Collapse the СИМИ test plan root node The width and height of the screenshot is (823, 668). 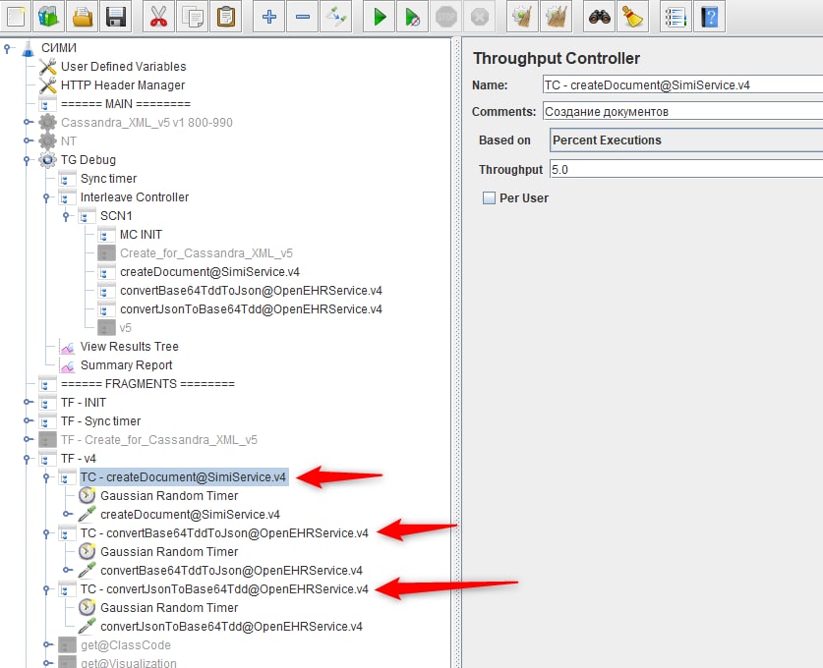click(x=7, y=48)
